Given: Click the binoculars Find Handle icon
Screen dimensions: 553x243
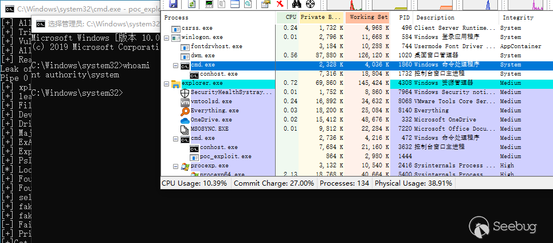Looking at the screenshot, I should 297,4.
